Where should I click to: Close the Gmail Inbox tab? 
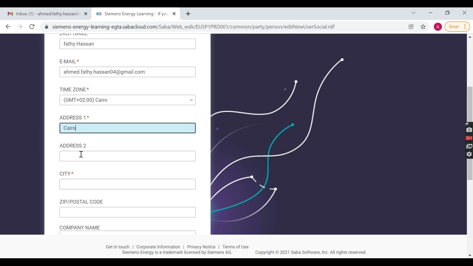pos(85,14)
